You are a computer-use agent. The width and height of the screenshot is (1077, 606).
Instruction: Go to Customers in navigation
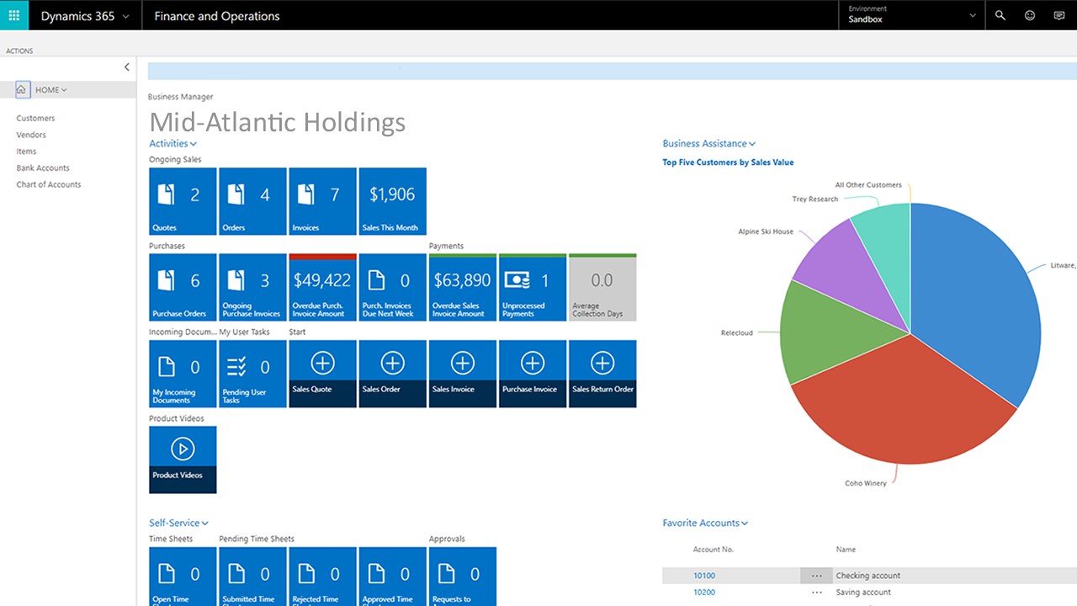coord(35,119)
